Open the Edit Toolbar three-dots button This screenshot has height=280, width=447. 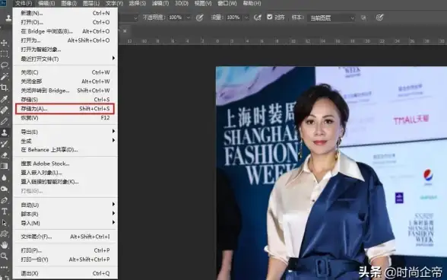pyautogui.click(x=5, y=267)
